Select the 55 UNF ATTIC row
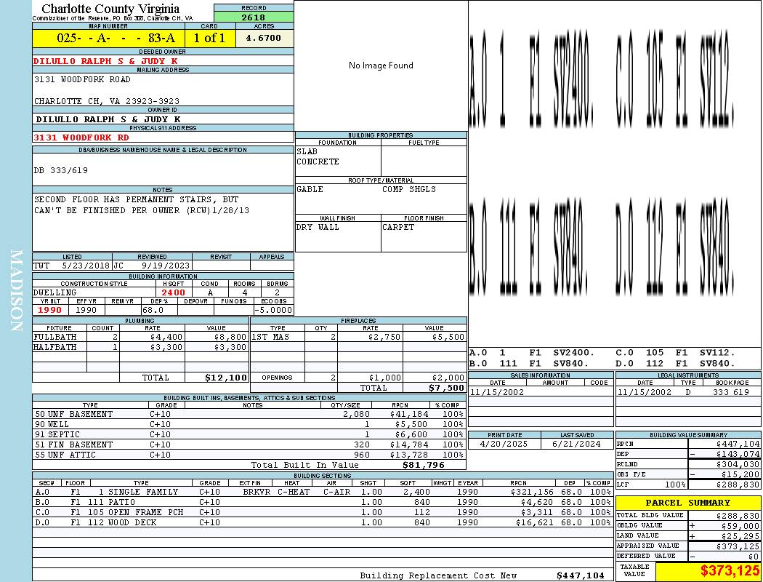 [249, 455]
